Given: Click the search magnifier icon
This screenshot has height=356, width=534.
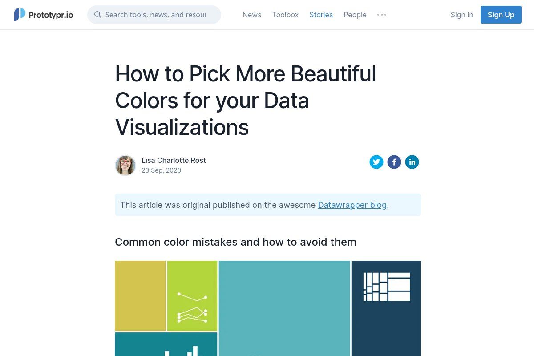Looking at the screenshot, I should point(98,15).
